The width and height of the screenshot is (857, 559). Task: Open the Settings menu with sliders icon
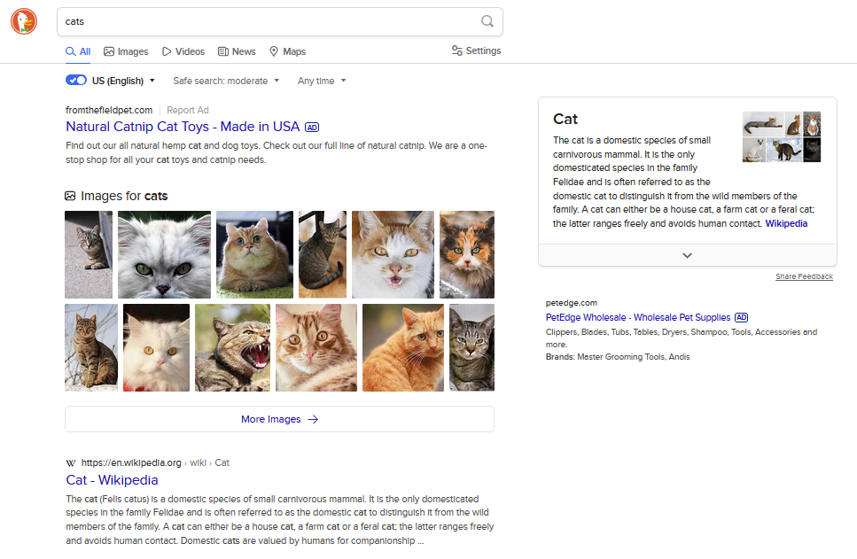point(476,50)
